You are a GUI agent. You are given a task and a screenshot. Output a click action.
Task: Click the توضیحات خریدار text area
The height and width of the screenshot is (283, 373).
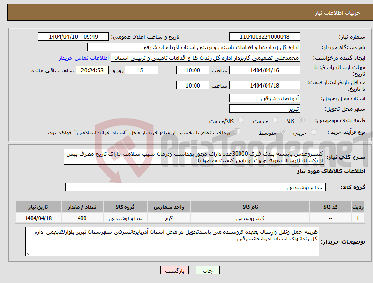coord(172,241)
